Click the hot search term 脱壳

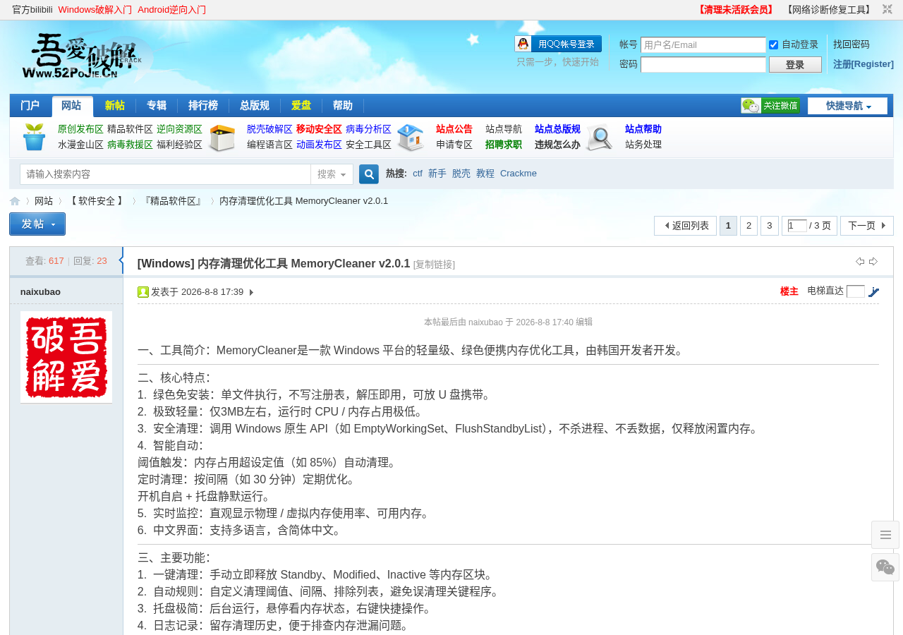pyautogui.click(x=461, y=174)
